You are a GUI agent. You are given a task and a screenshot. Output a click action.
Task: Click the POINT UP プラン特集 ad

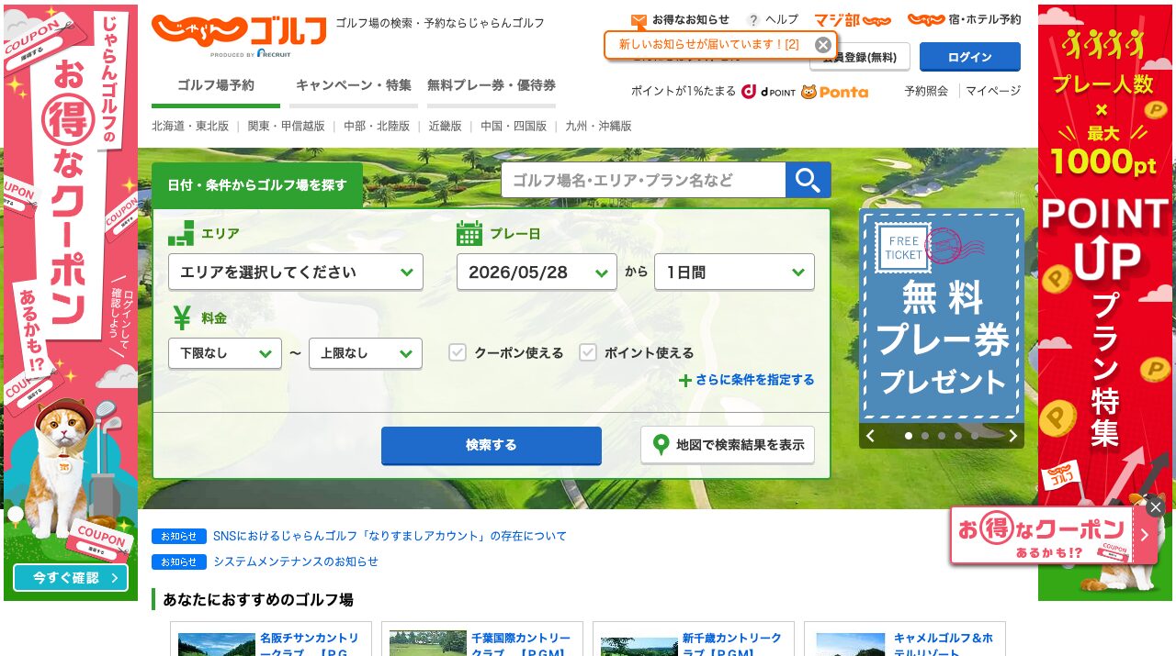(x=1105, y=303)
